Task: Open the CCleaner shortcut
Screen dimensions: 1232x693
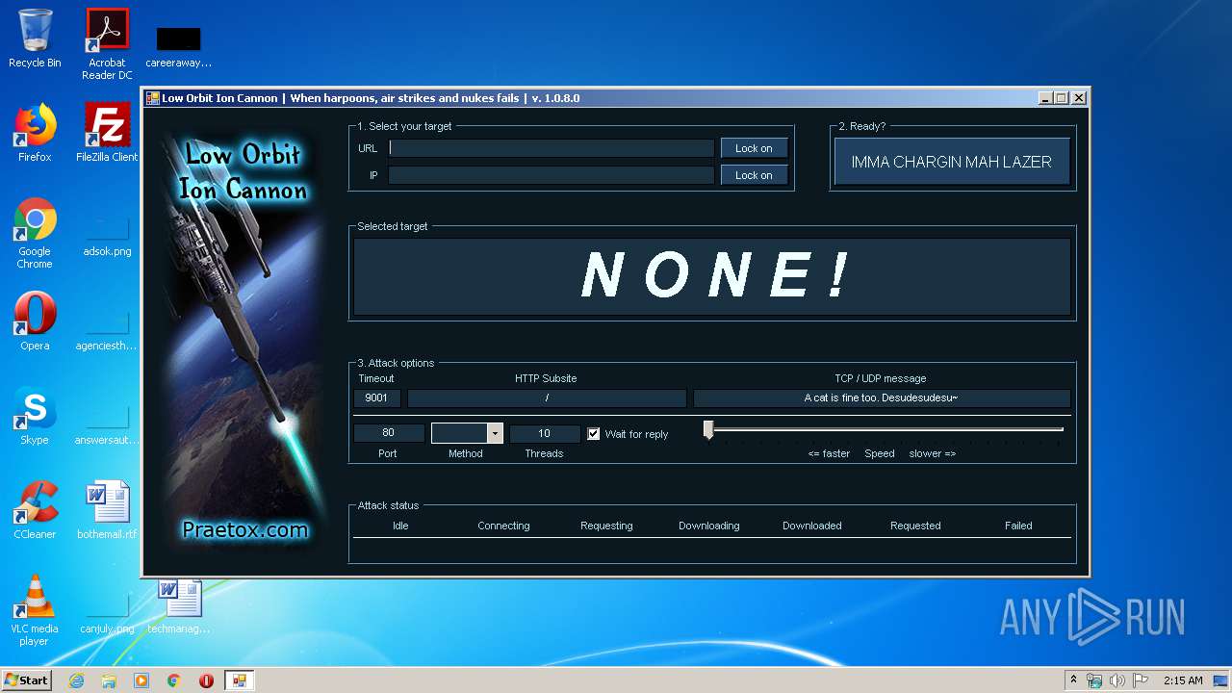Action: (x=35, y=510)
